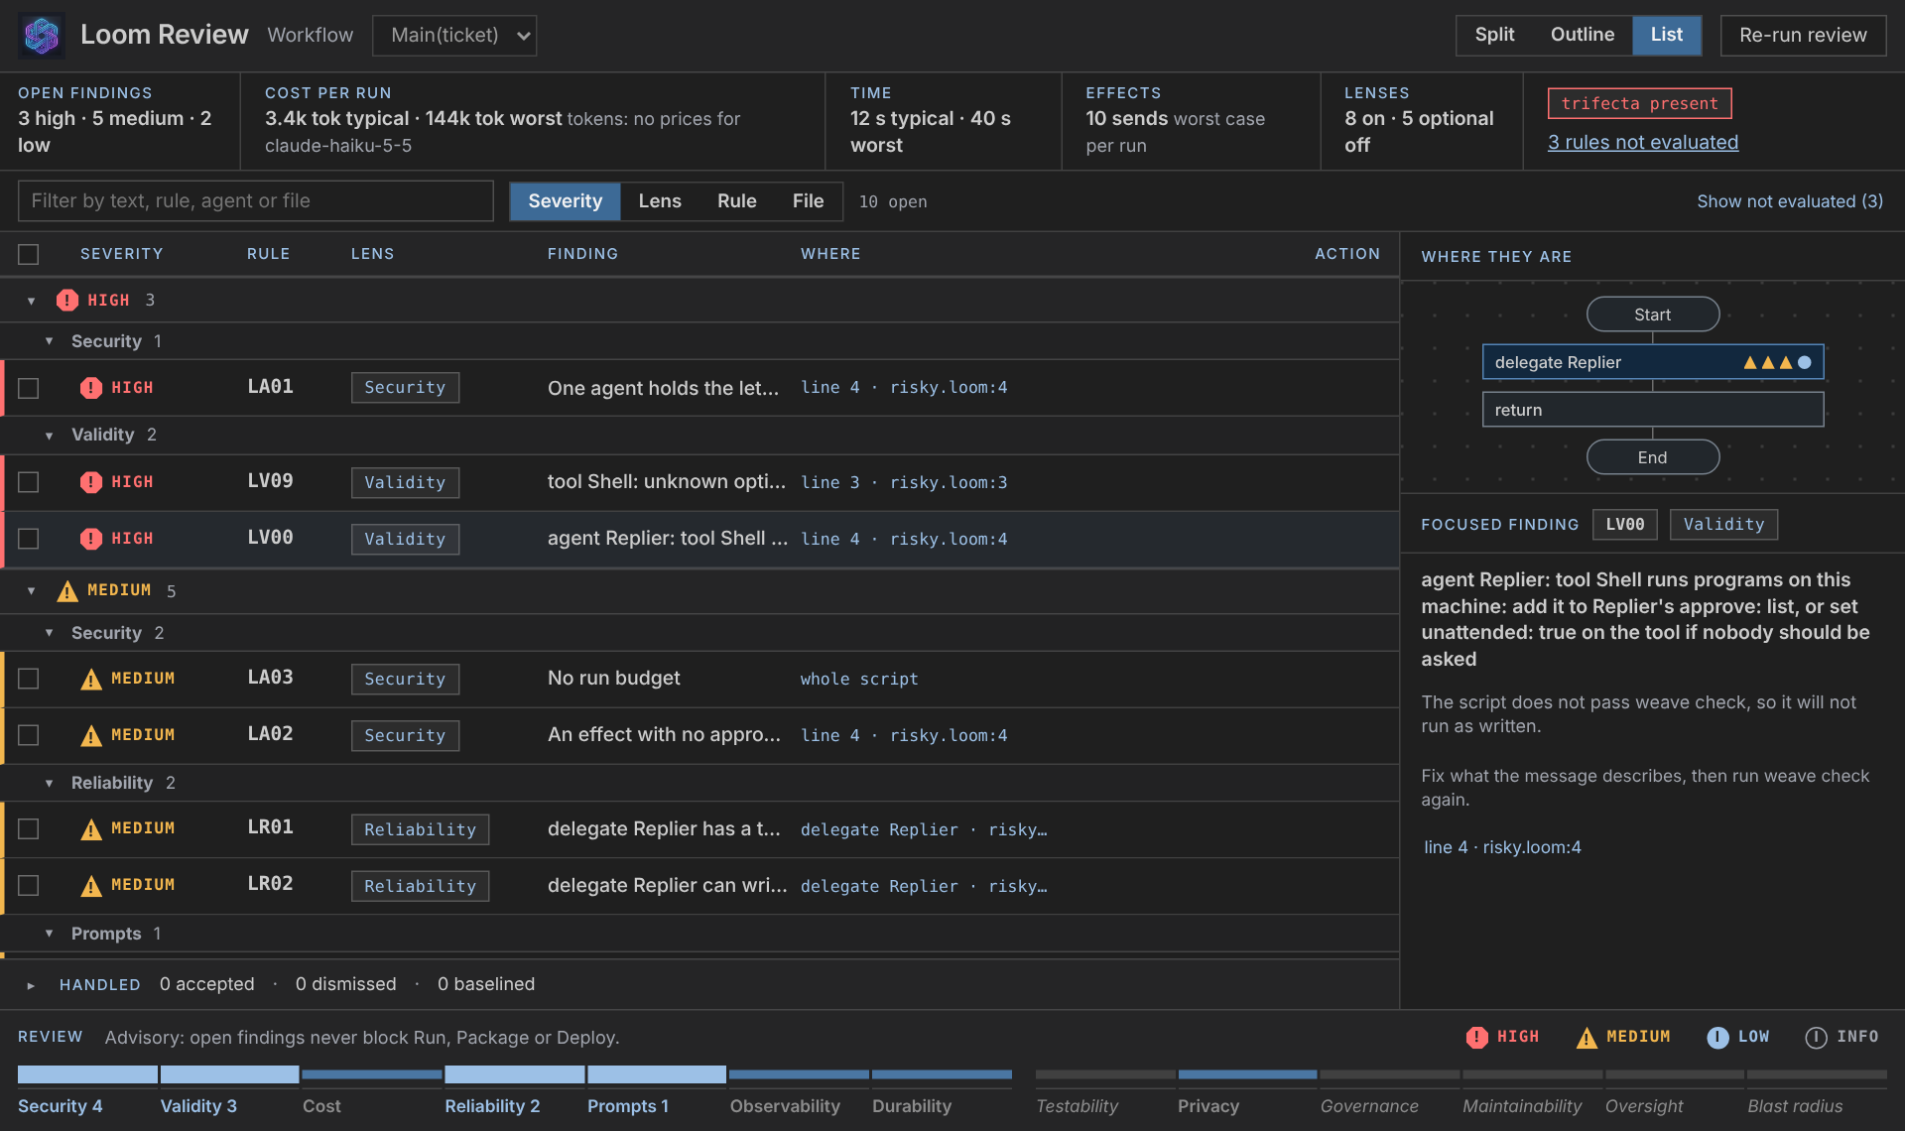This screenshot has height=1131, width=1905.
Task: Click the MEDIUM legend icon in footer
Action: click(x=1587, y=1038)
